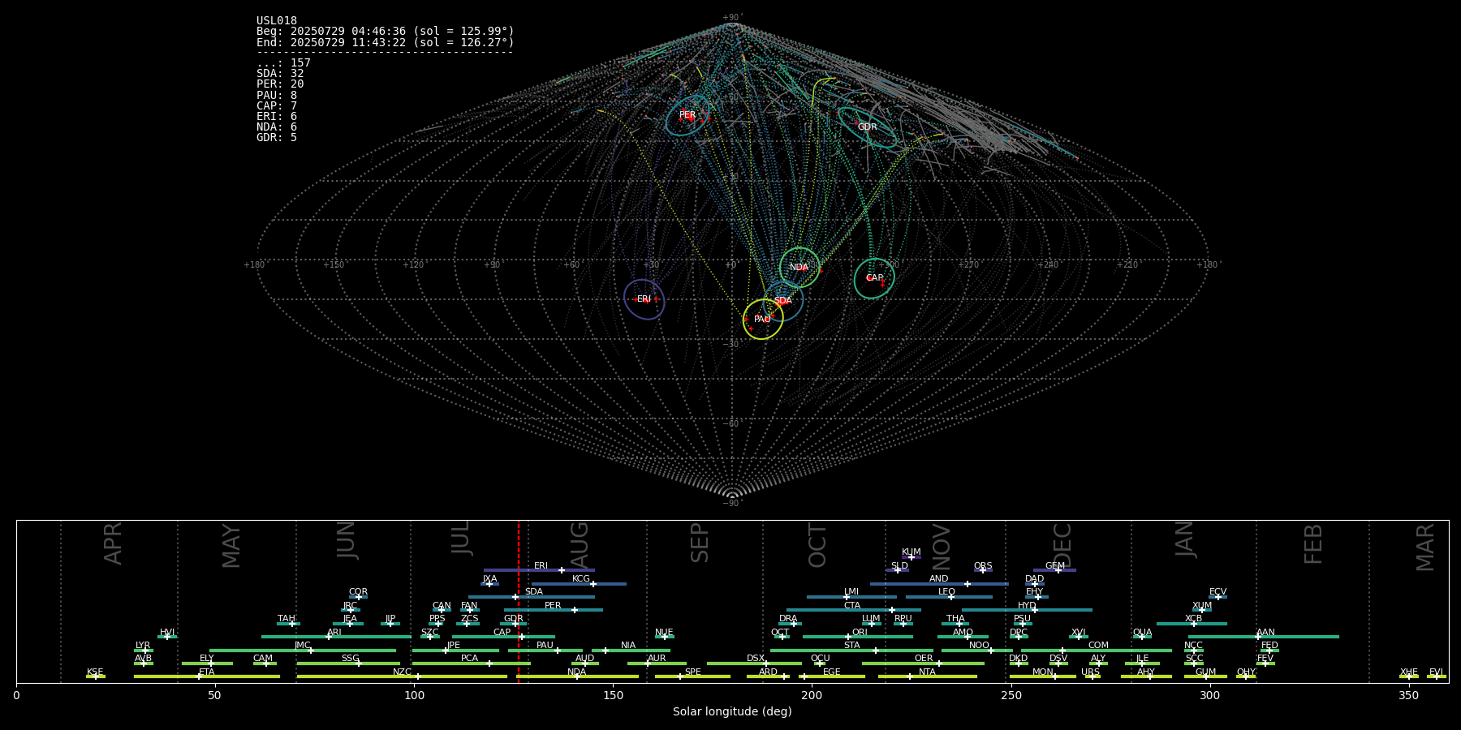Click the 300 tick label on the longitude axis

(1209, 695)
